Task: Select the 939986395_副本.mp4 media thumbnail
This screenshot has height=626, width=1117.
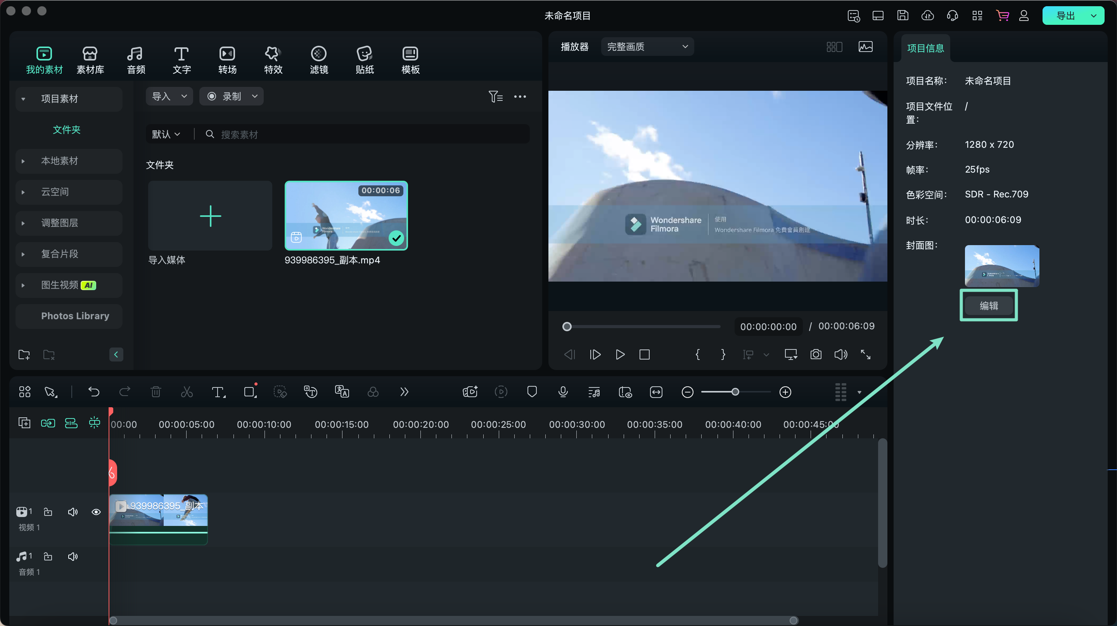Action: coord(346,216)
